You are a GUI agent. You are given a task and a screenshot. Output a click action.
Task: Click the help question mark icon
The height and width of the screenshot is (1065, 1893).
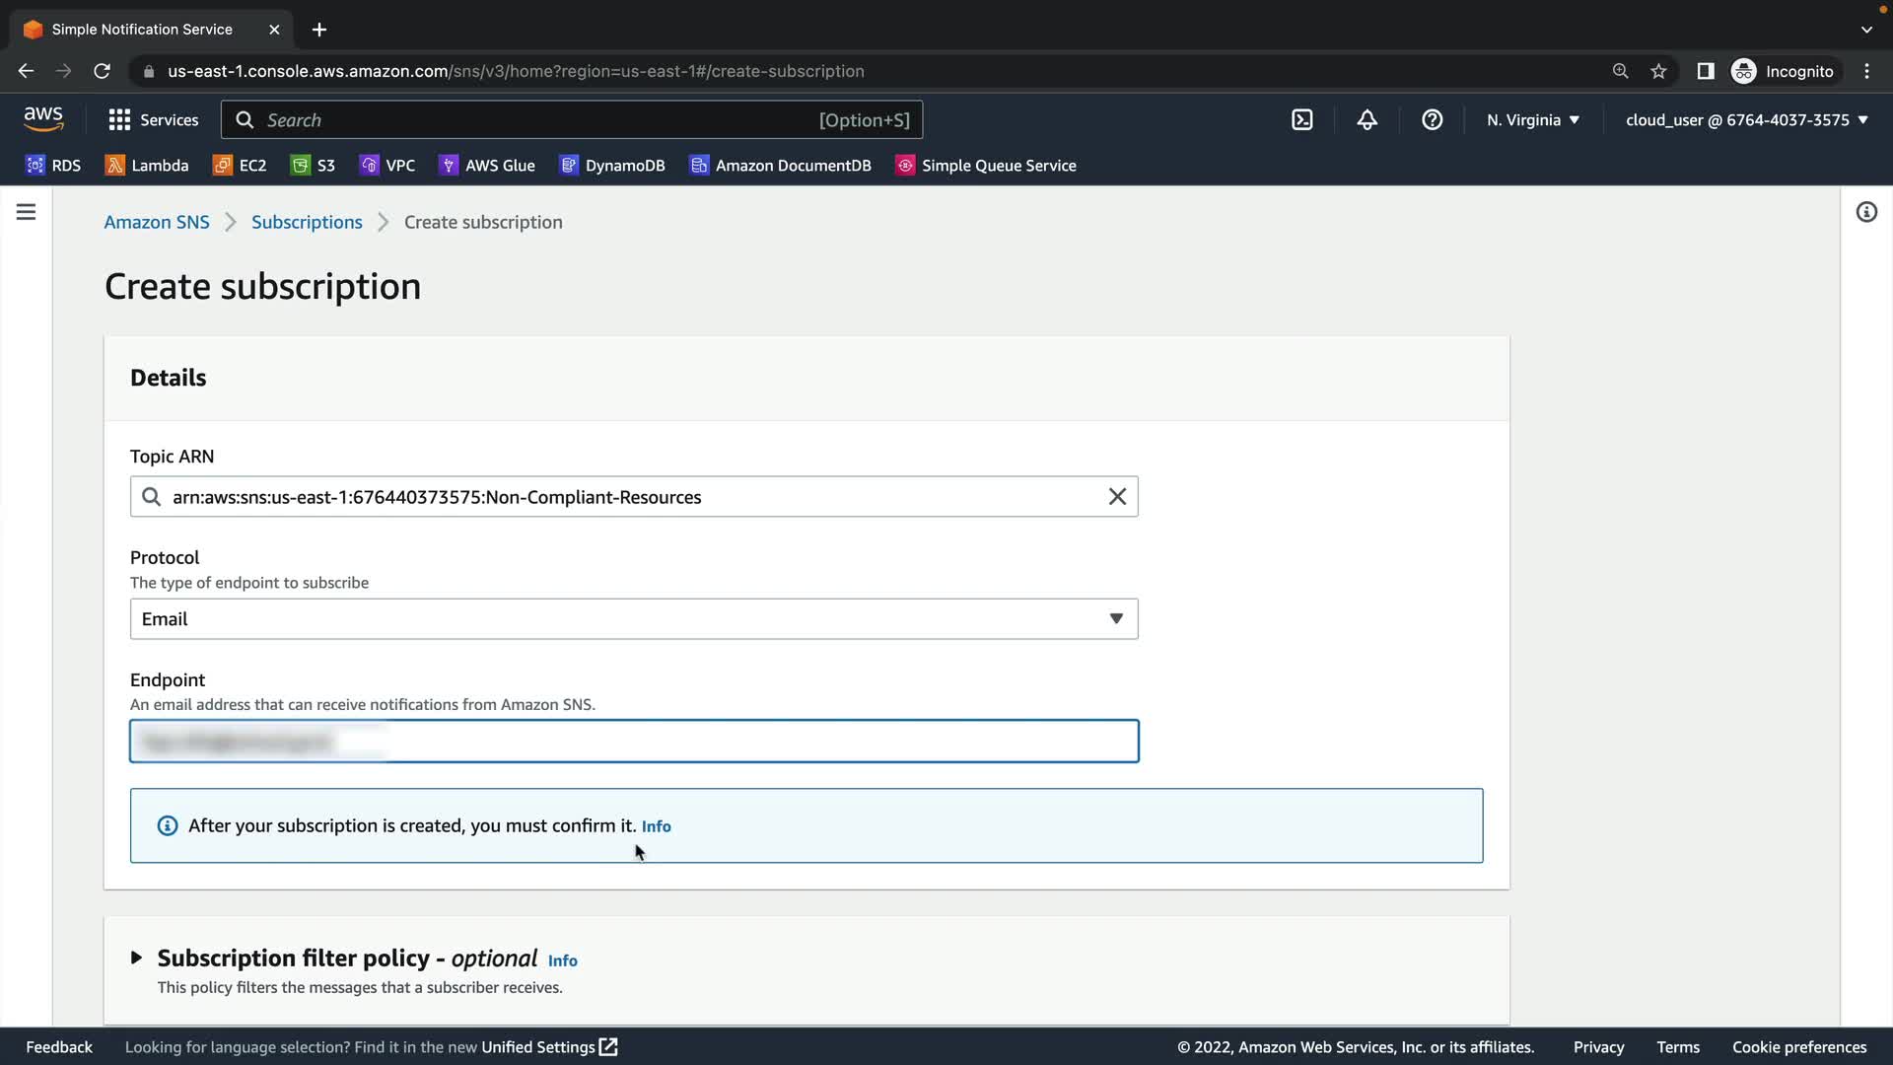pyautogui.click(x=1432, y=120)
